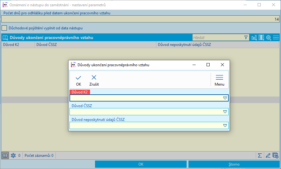Viewport: 281px width, 169px height.
Task: Open the Důvod K2 dropdown list
Action: (x=225, y=98)
